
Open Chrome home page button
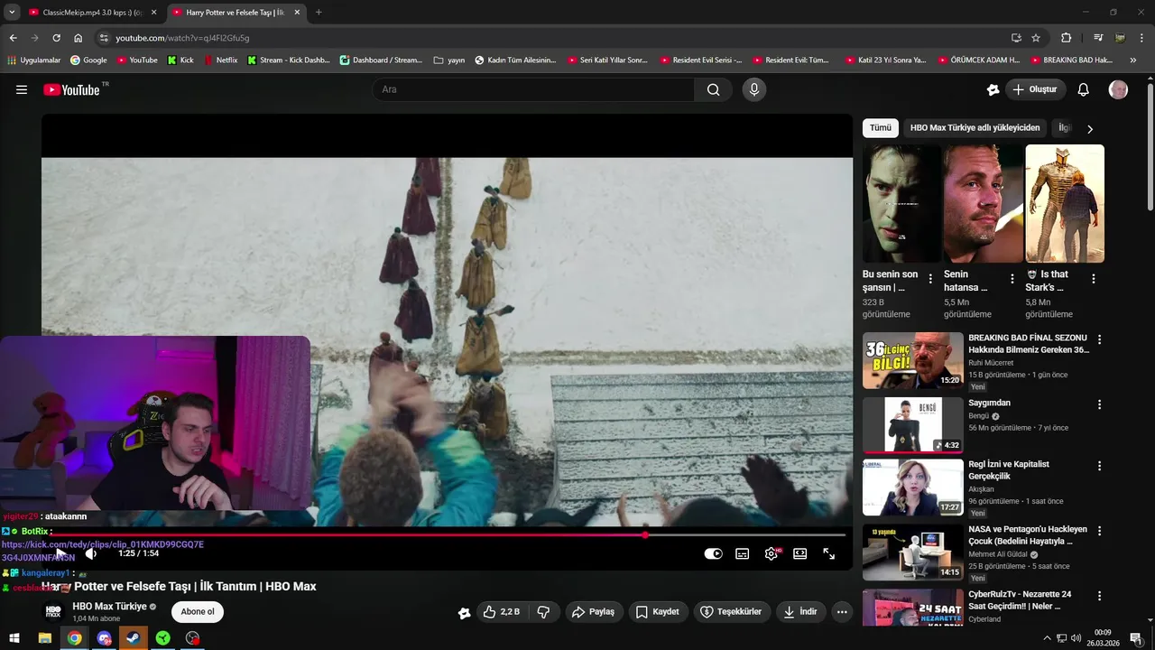(79, 38)
